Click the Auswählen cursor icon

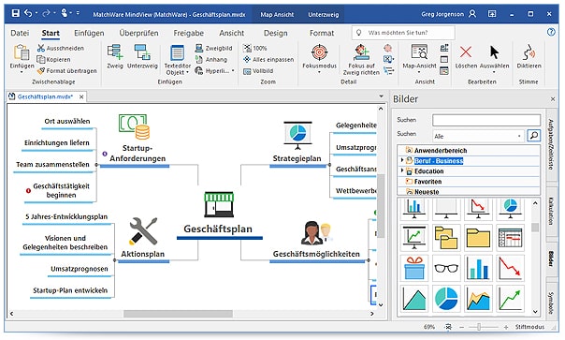point(494,52)
